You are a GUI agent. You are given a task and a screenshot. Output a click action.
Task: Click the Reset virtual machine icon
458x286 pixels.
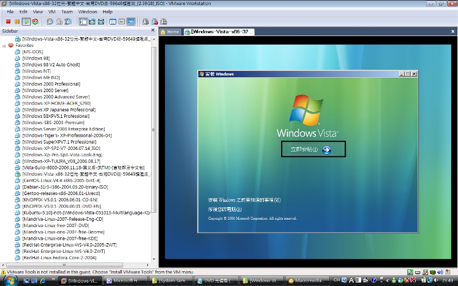[35, 22]
